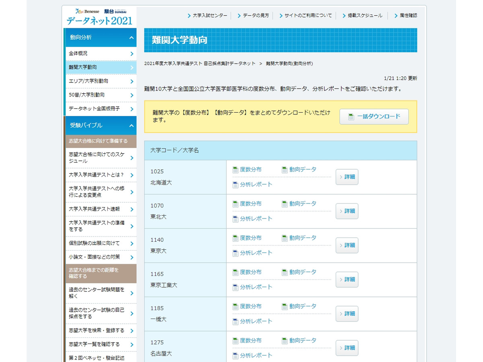Click 詳細 button for 東京工業大
The height and width of the screenshot is (362, 483).
(x=347, y=280)
